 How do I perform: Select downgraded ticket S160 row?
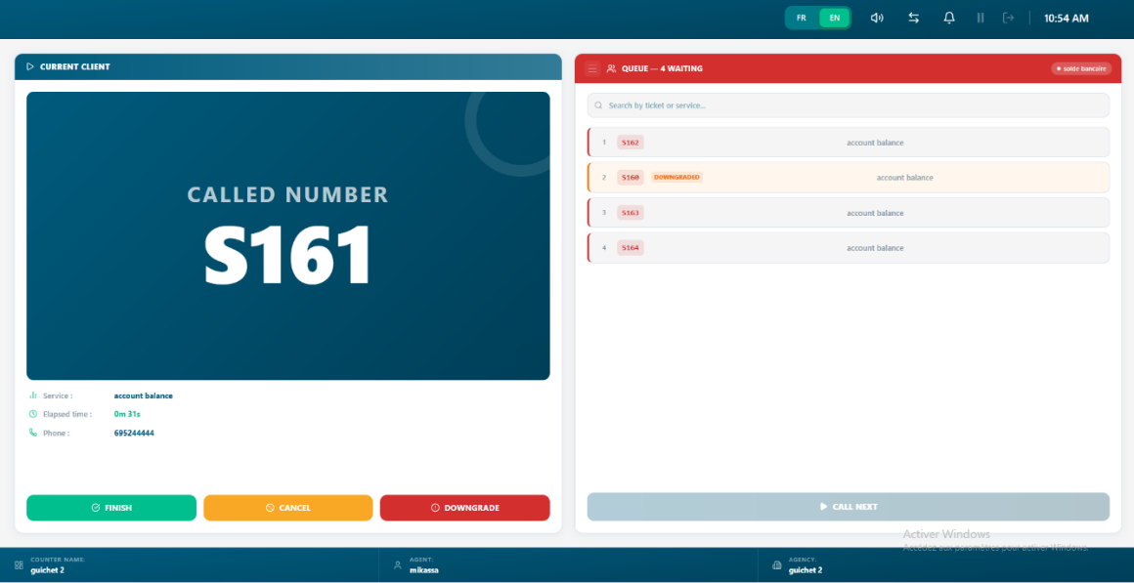(x=849, y=177)
